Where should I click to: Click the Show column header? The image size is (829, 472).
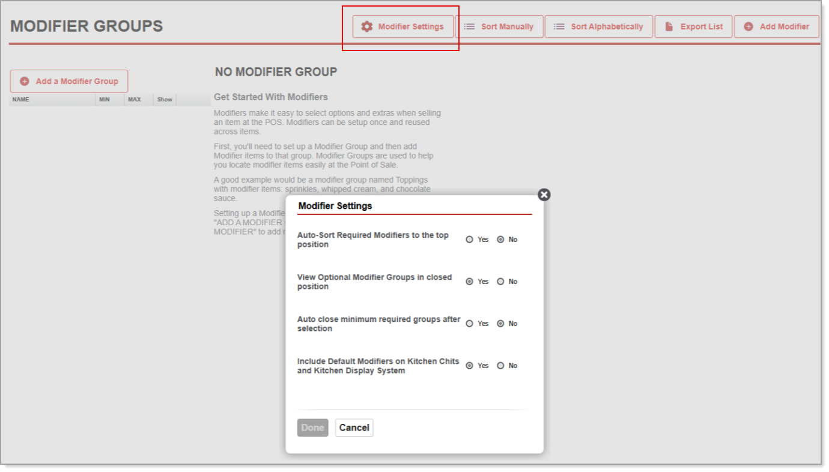(x=163, y=99)
